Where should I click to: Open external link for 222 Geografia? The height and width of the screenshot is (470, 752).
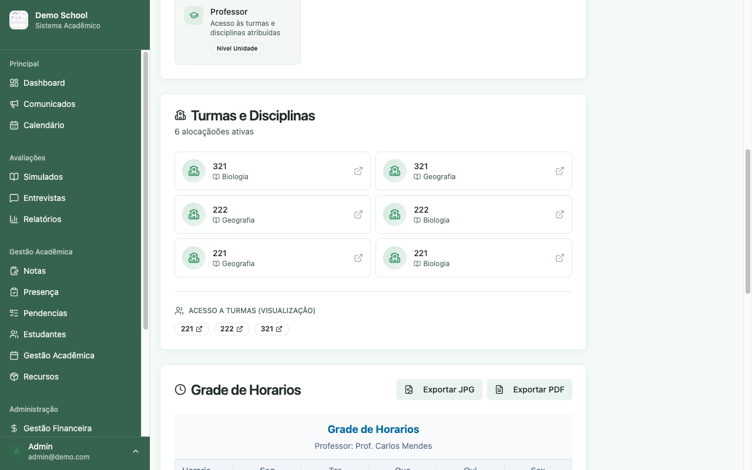(358, 214)
